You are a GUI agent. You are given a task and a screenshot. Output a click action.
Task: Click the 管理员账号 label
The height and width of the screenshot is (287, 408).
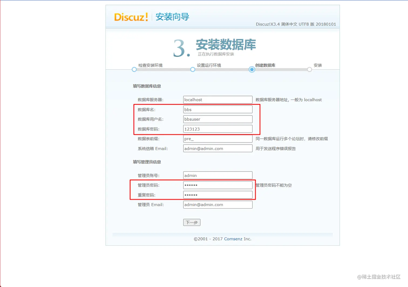click(x=149, y=176)
